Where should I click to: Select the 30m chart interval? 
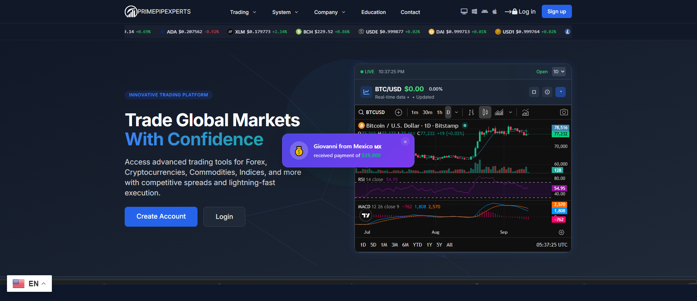(x=427, y=112)
